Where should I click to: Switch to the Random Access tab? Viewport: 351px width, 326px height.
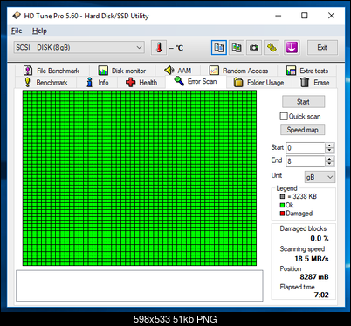click(x=238, y=71)
